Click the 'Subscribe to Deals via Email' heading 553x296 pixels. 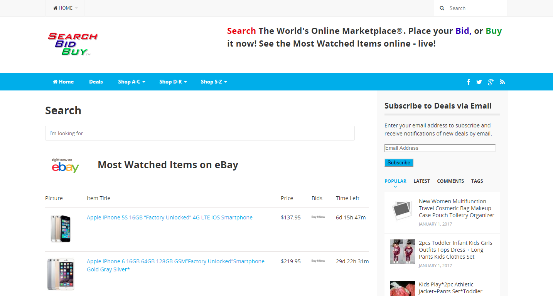438,106
